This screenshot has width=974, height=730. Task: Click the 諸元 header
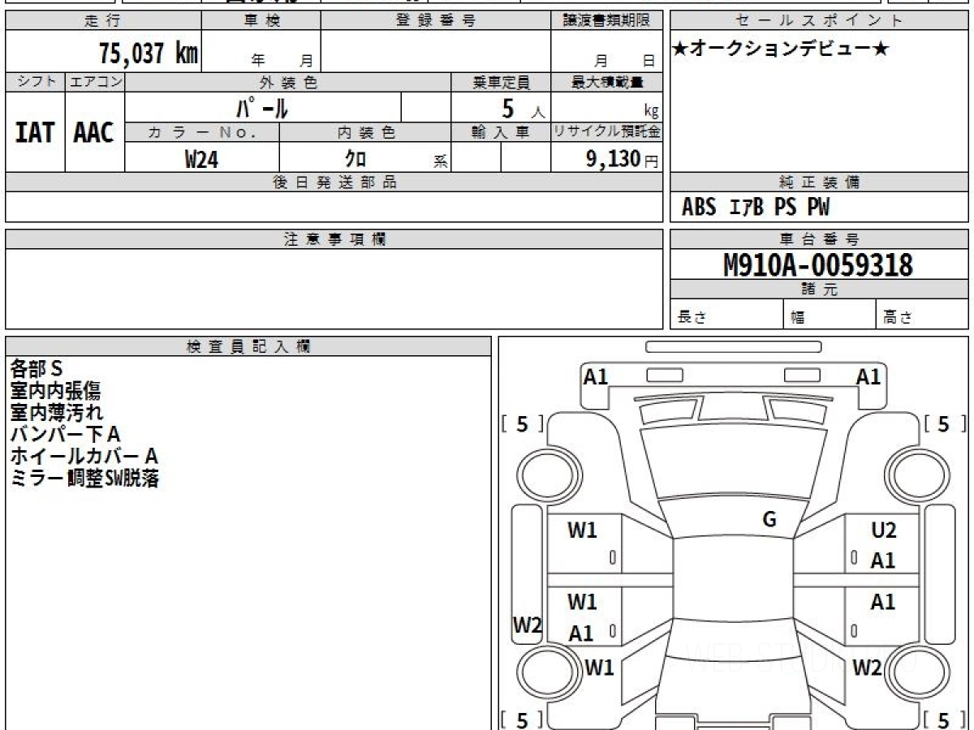(819, 290)
